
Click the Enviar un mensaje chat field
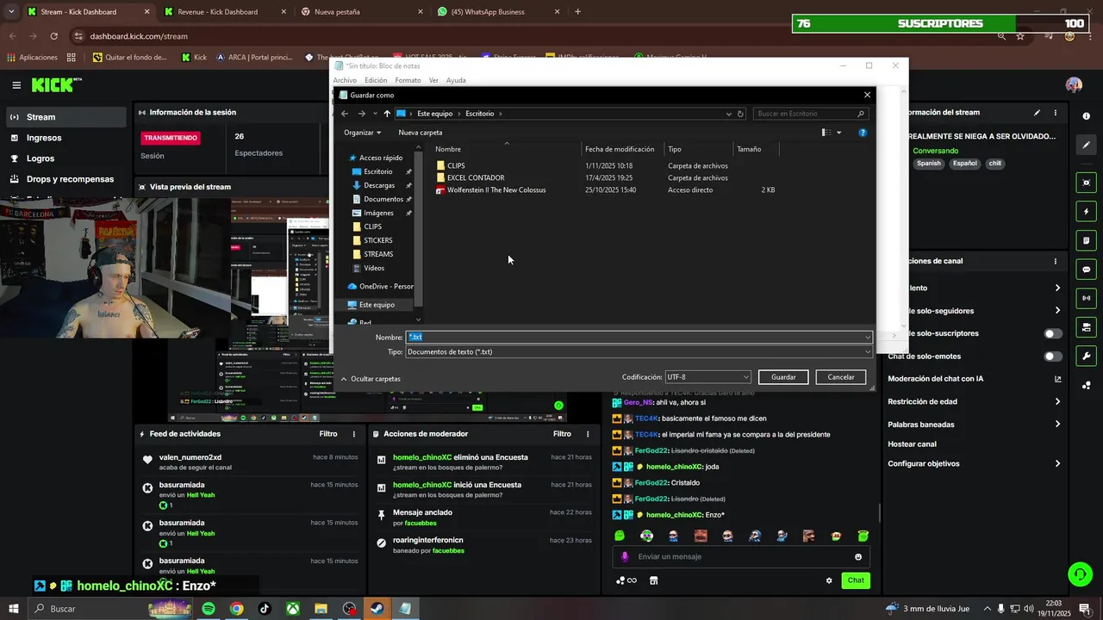pos(741,557)
